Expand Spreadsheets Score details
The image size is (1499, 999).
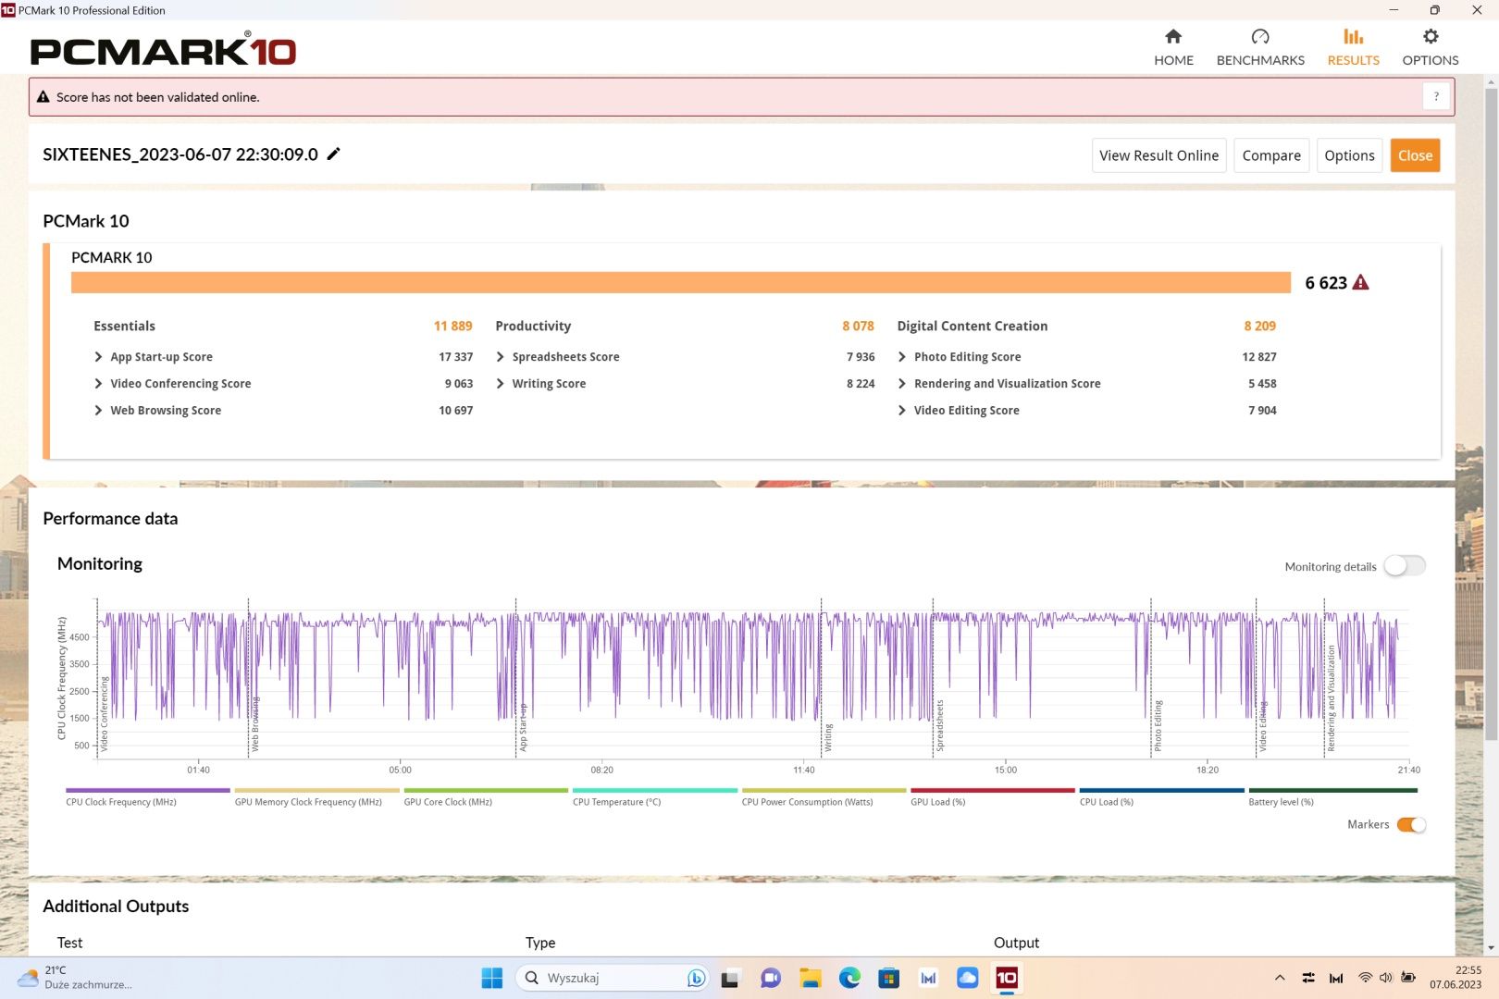tap(500, 357)
